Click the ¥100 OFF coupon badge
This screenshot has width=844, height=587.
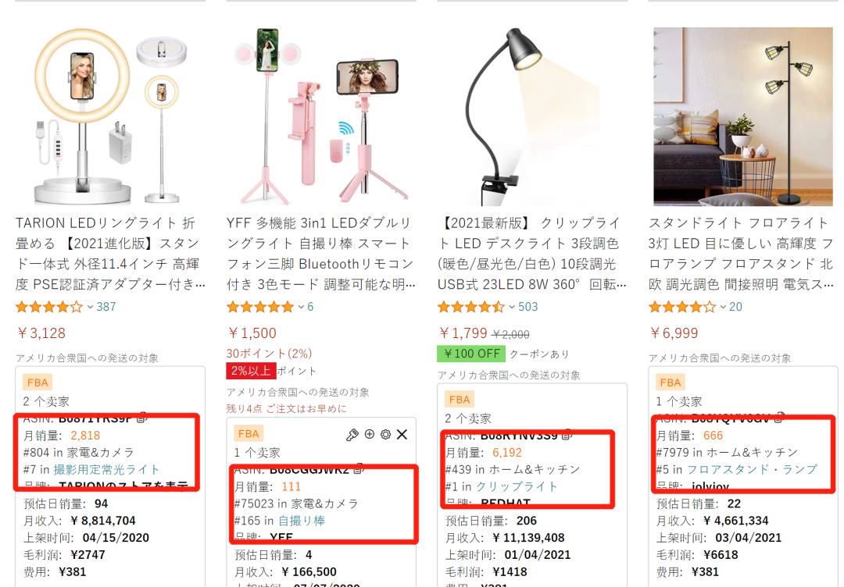(471, 354)
